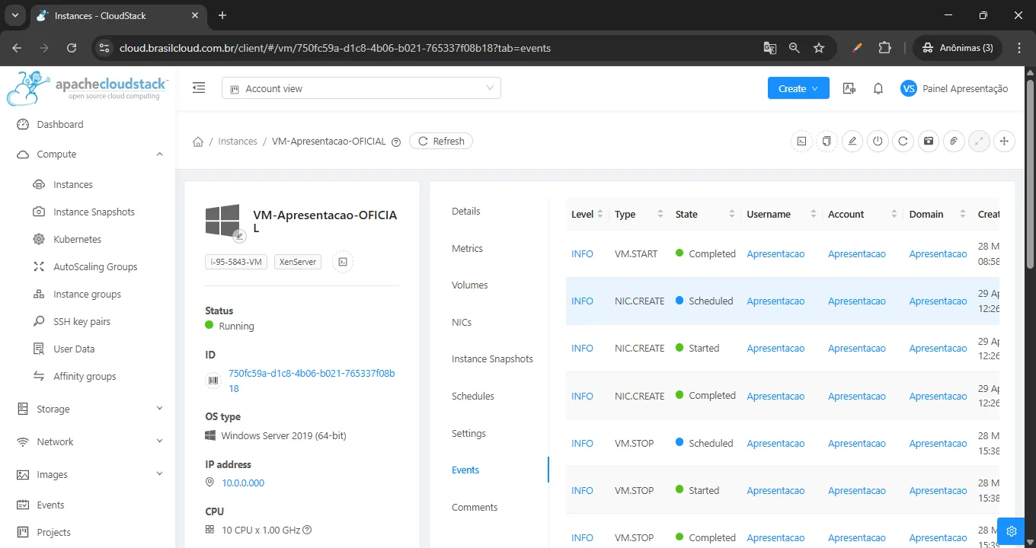
Task: Click the copy console URL icon
Action: pos(827,141)
